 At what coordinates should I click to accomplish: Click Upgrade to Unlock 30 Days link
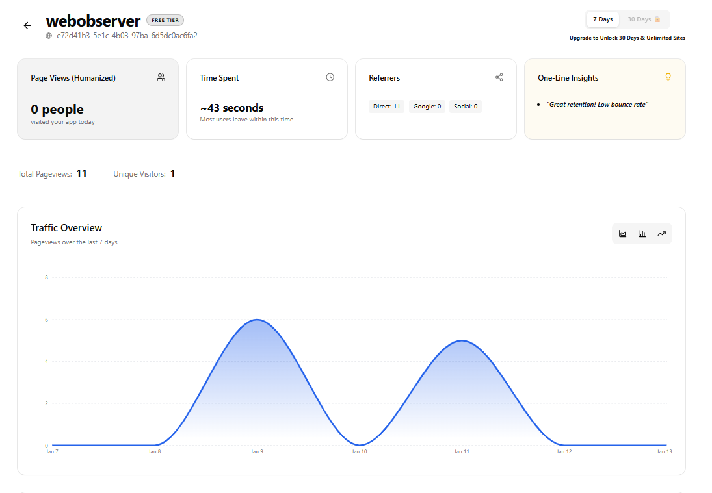pyautogui.click(x=627, y=38)
